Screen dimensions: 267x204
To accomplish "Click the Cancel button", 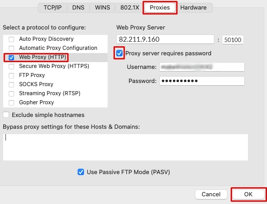I will tap(211, 194).
